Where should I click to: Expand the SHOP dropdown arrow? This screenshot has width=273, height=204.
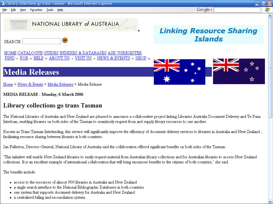[x=149, y=59]
